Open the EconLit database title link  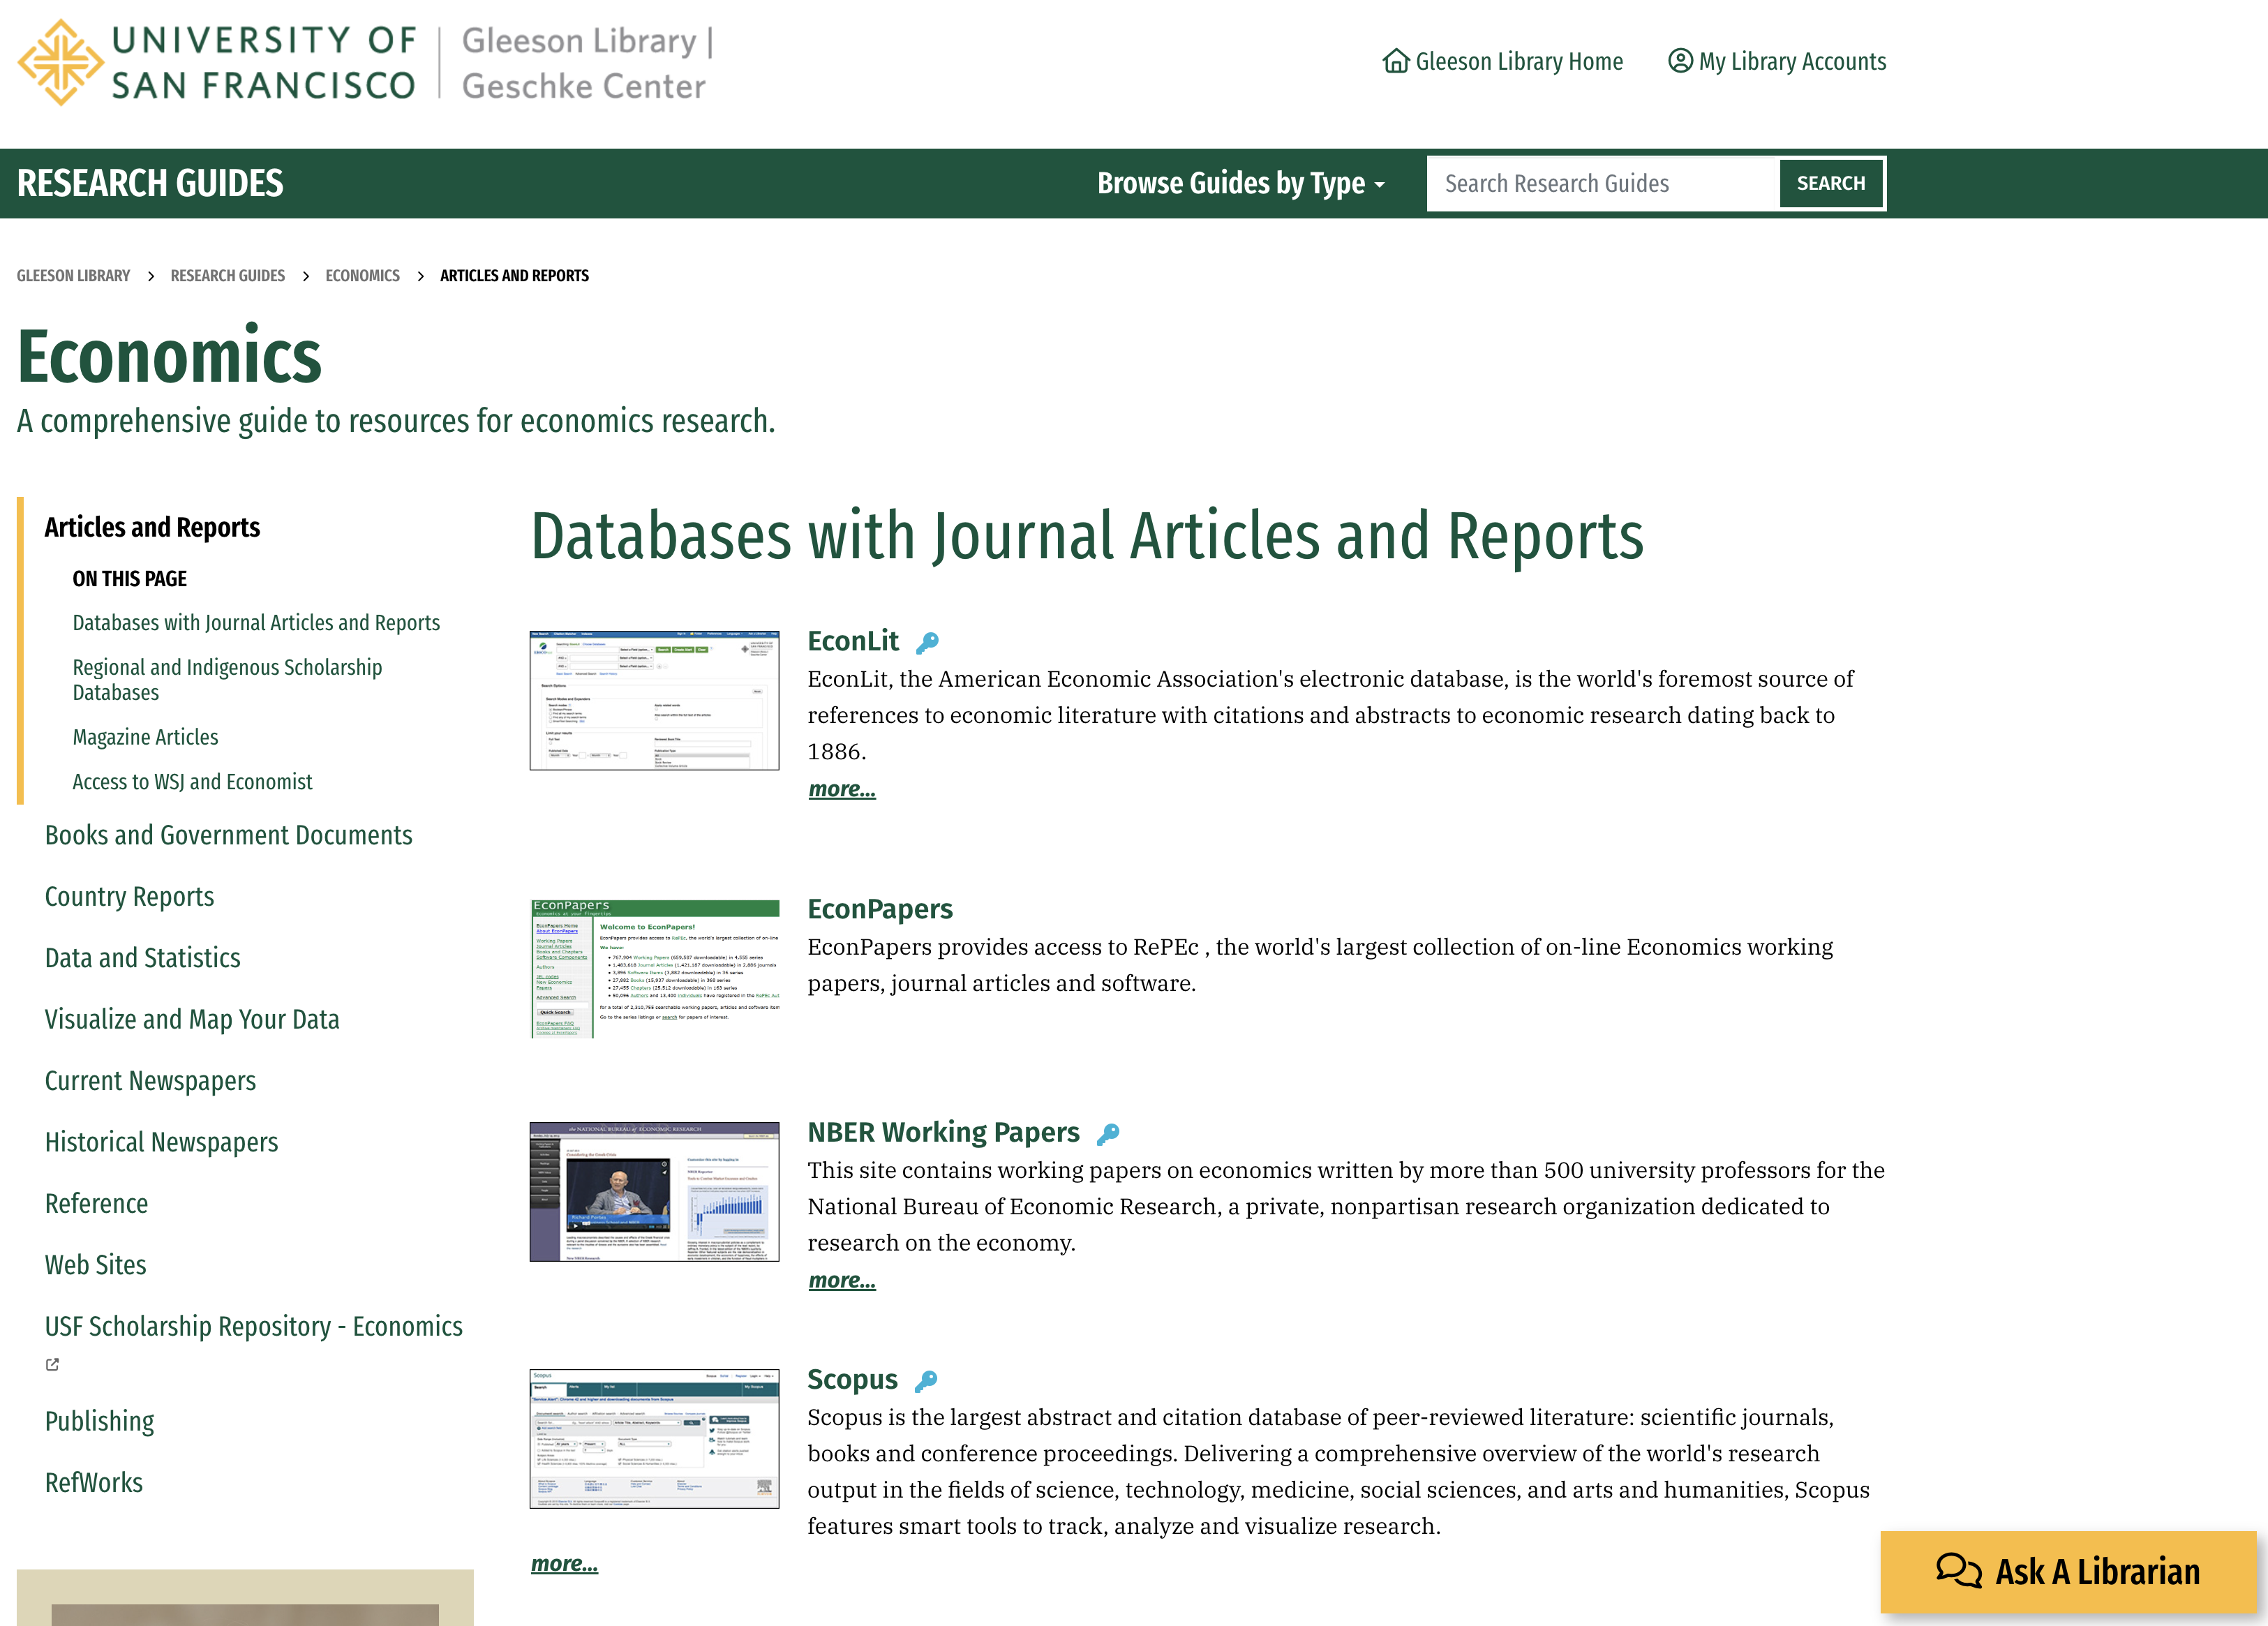tap(853, 641)
